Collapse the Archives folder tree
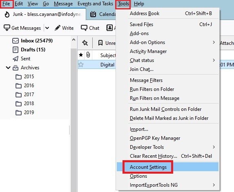The width and height of the screenshot is (234, 192). [x=8, y=68]
